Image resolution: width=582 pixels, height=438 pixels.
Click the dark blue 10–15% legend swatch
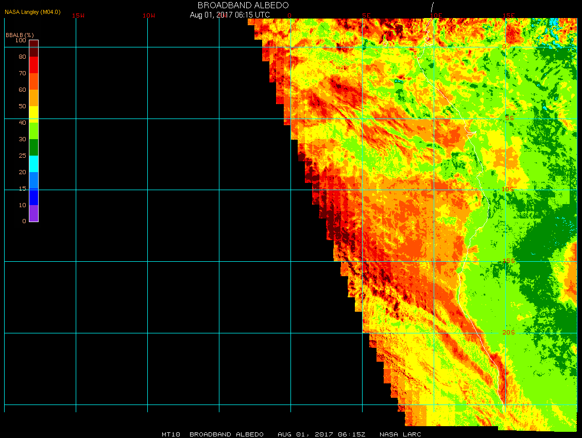click(x=33, y=197)
